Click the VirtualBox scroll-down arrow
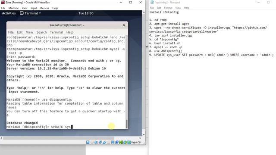 [144, 134]
